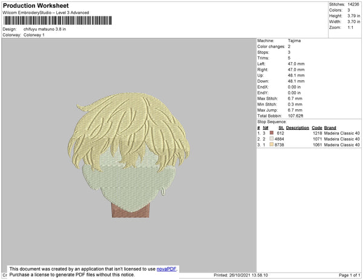Click the 'Production Worksheet' heading
Viewport: 363px width, 280px height.
click(36, 6)
